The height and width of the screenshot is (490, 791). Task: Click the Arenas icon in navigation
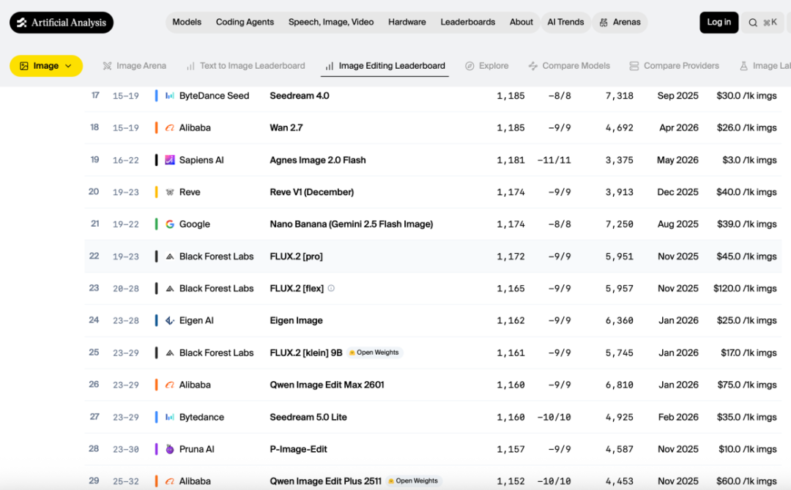click(604, 23)
